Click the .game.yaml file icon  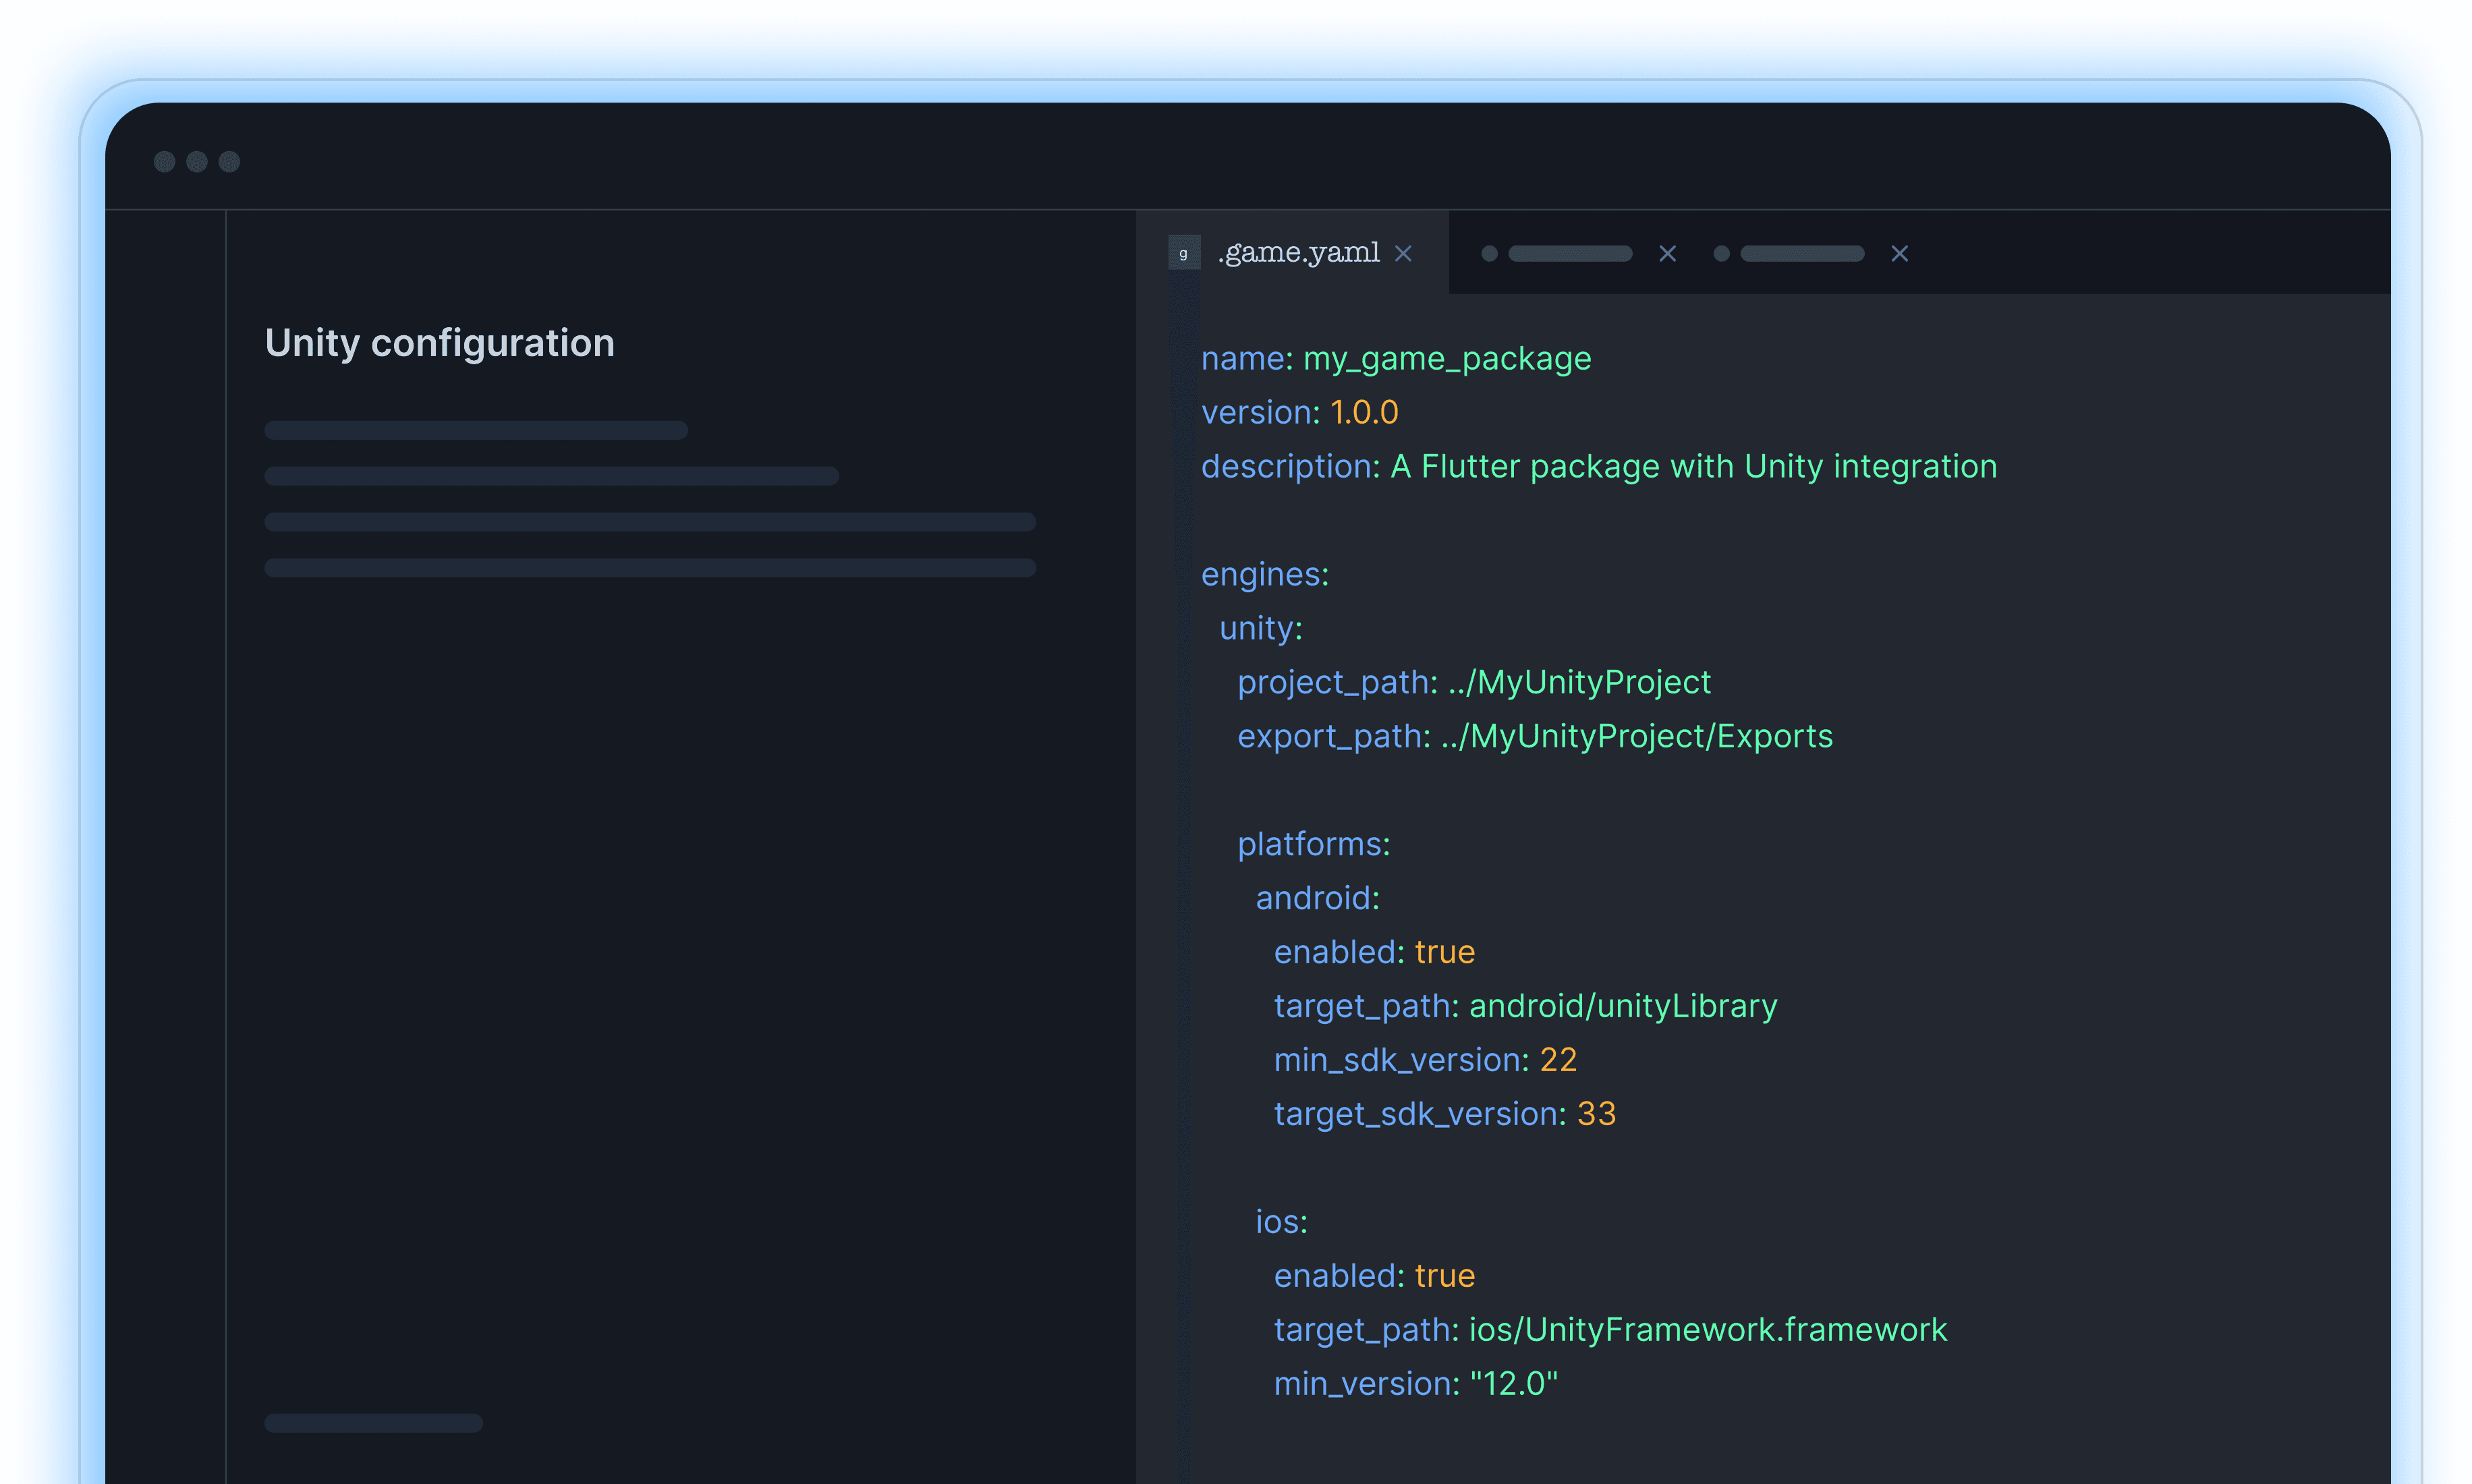click(x=1184, y=253)
